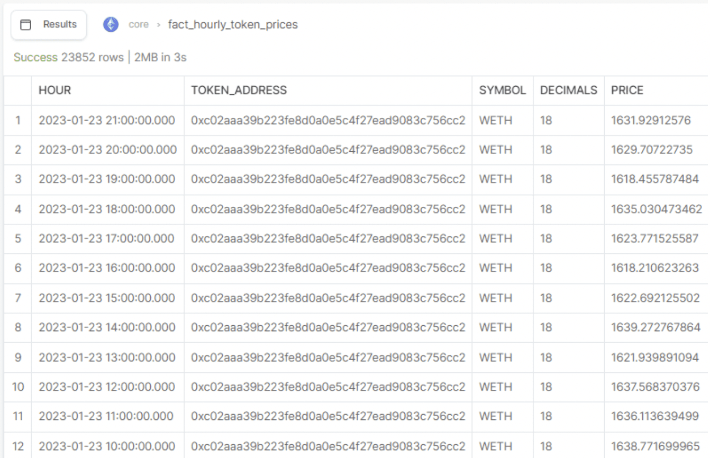Click row number 7
This screenshot has height=458, width=710.
click(x=16, y=298)
